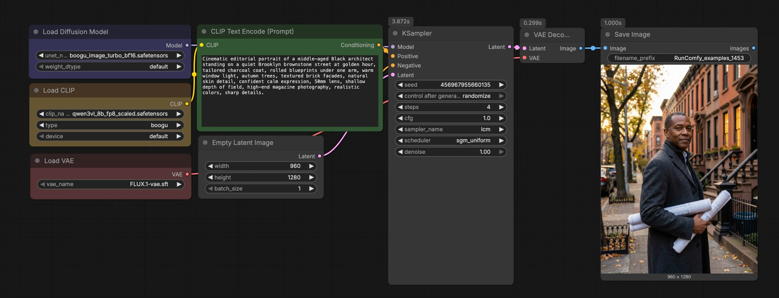Click KSampler Positive input socket

click(x=393, y=56)
